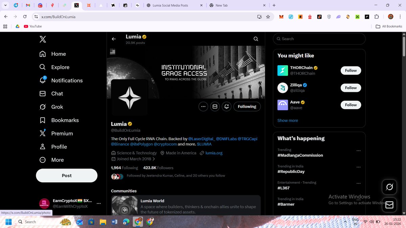Open Grok from the sidebar
Viewport: 406px width, 228px height.
click(x=57, y=107)
